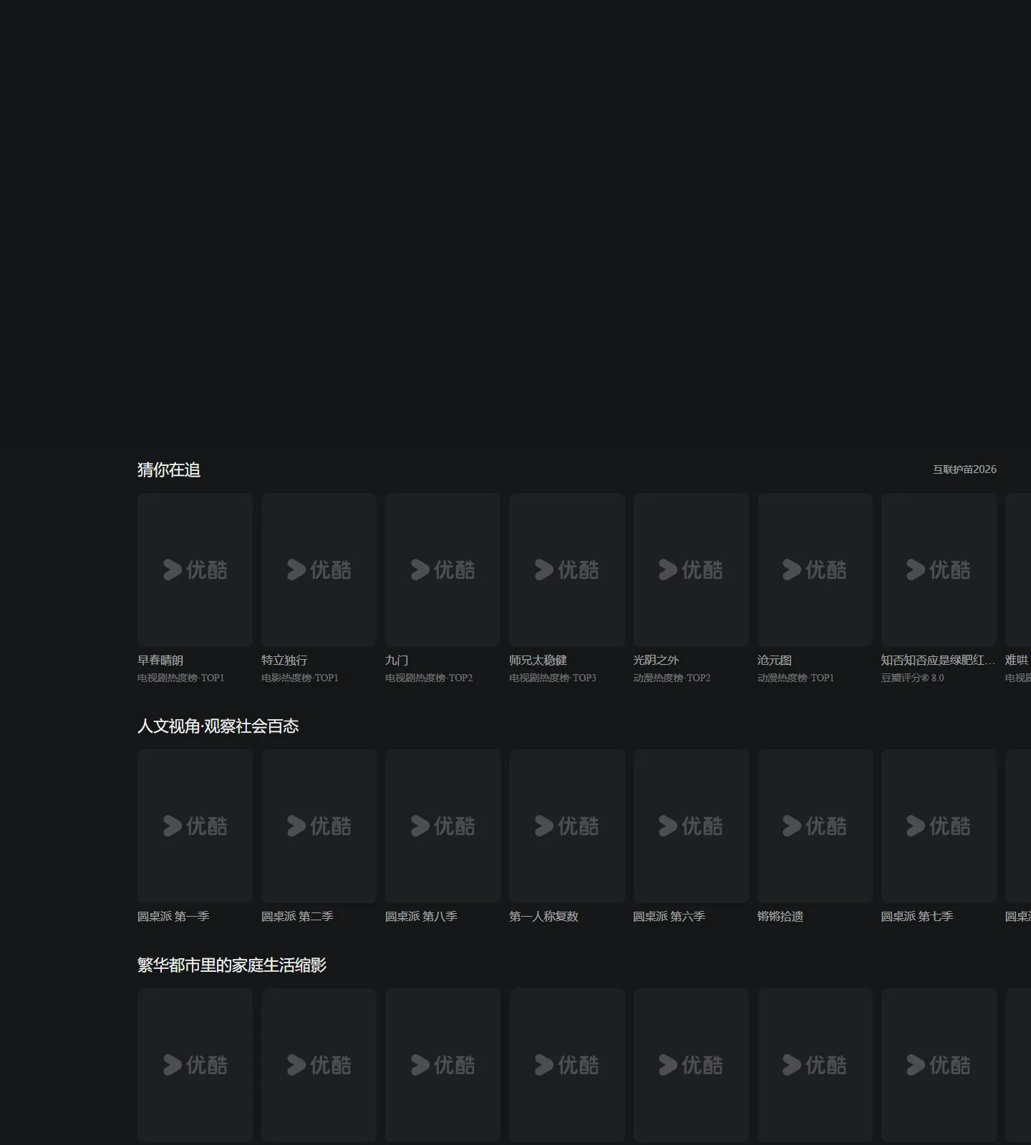Select the title 圆桌派 第七季
This screenshot has width=1031, height=1145.
pyautogui.click(x=916, y=916)
